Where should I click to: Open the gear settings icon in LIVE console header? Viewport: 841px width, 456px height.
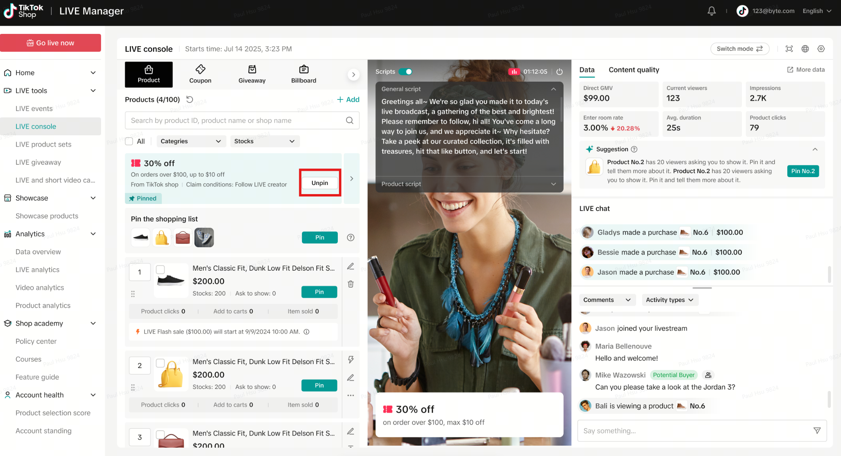(x=821, y=49)
